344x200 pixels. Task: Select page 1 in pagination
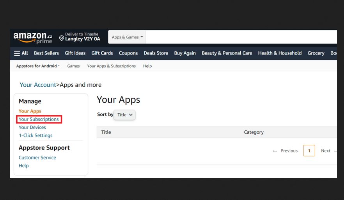309,151
